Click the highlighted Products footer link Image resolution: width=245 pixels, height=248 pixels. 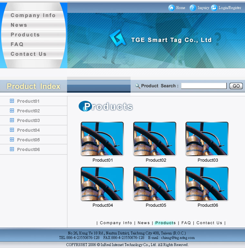pos(165,223)
